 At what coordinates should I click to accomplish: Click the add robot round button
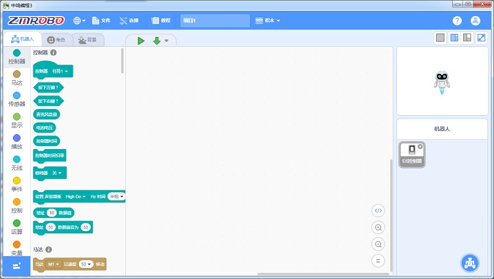[470, 262]
